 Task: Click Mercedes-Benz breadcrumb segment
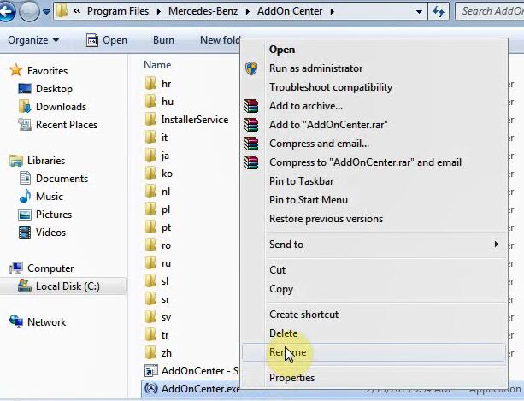pos(203,11)
